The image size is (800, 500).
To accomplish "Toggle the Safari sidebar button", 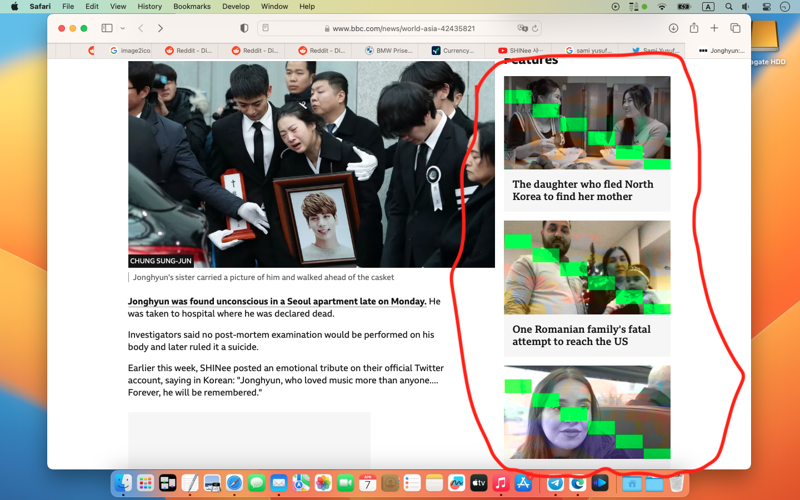I will 107,28.
